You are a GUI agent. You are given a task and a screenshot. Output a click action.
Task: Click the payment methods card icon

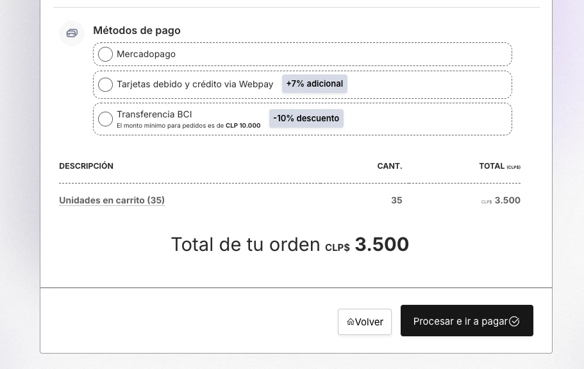[x=72, y=33]
